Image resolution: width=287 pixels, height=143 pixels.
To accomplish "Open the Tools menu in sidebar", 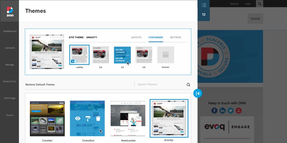I will coord(10,115).
